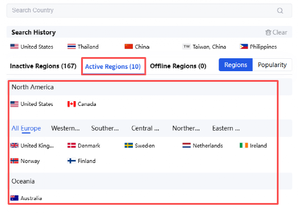Open the Active Regions (10) tab
The height and width of the screenshot is (213, 298).
(113, 66)
